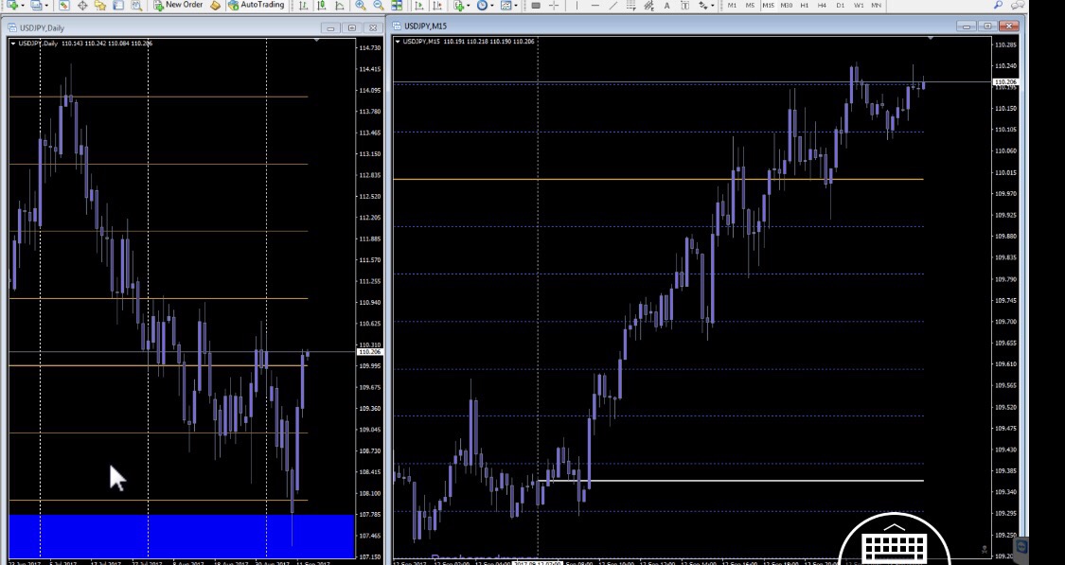Select the Vertical Line drawing tool
This screenshot has width=1065, height=565.
pos(577,5)
